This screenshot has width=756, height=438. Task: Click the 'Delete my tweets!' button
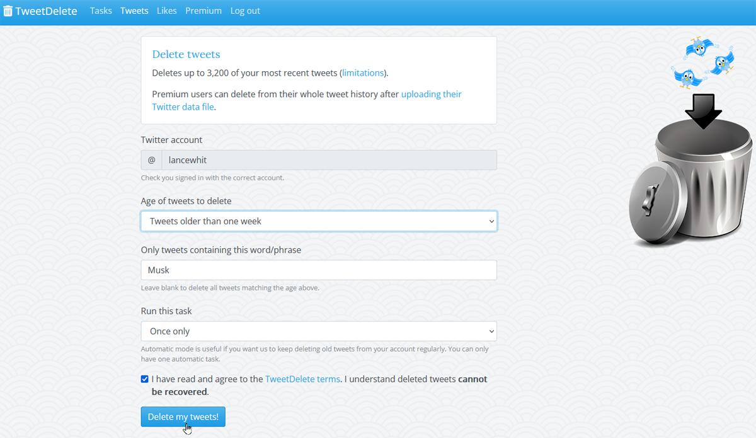[183, 417]
